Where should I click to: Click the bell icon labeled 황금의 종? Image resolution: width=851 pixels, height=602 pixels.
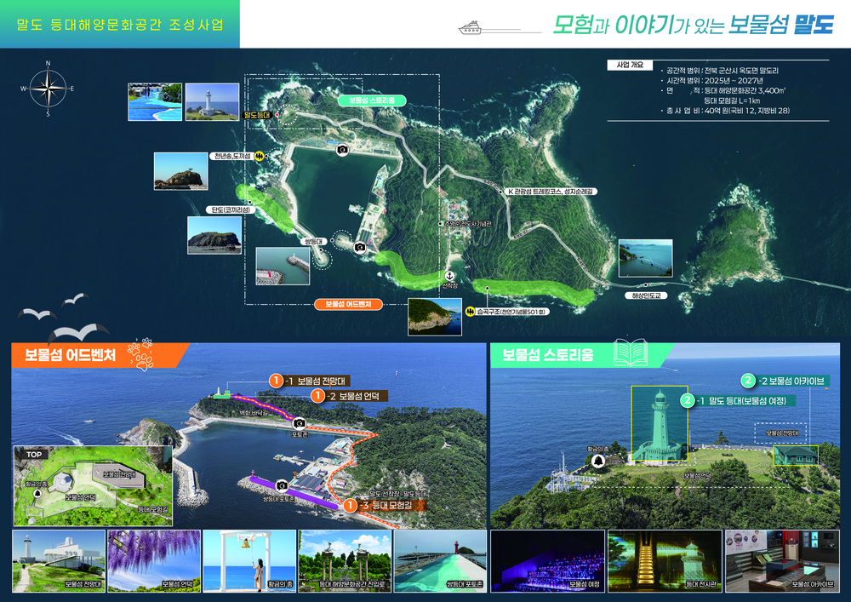coord(598,461)
